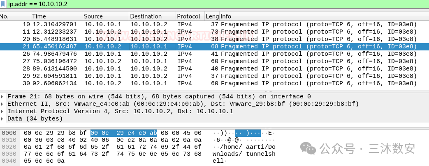Select packet 20 from 10.10.10.1
The image size is (429, 166).
click(x=215, y=39)
